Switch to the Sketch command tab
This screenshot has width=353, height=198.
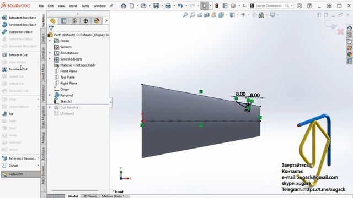click(x=43, y=38)
